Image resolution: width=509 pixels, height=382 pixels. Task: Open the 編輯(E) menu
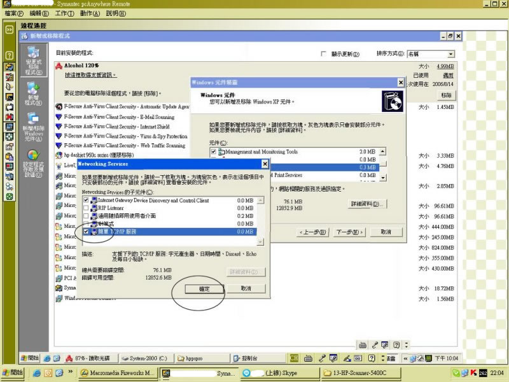point(39,13)
